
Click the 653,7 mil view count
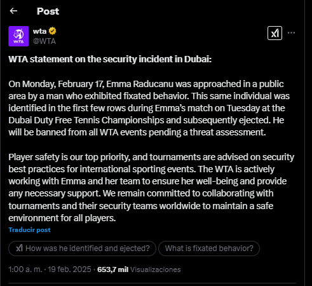pyautogui.click(x=112, y=269)
